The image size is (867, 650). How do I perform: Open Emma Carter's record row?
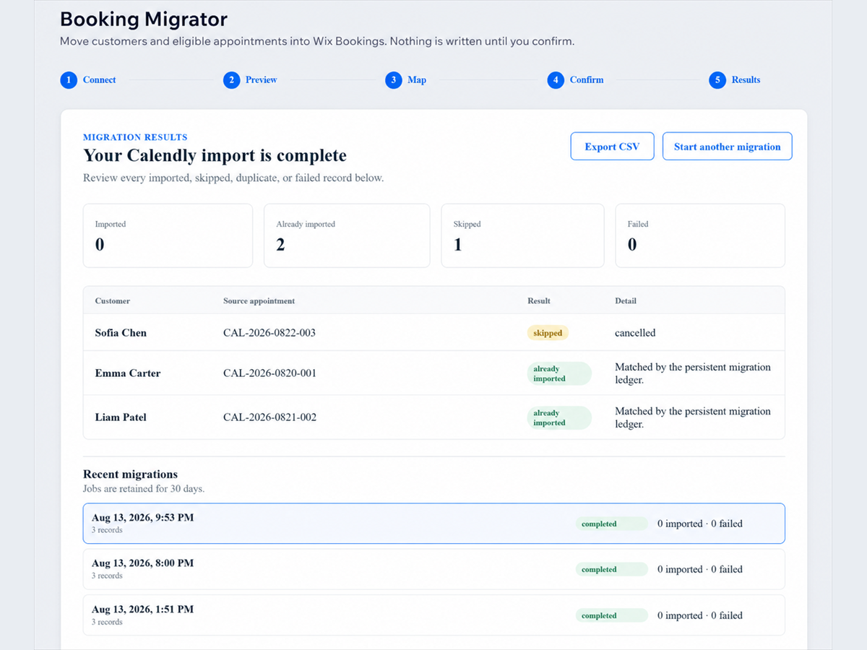coord(434,373)
